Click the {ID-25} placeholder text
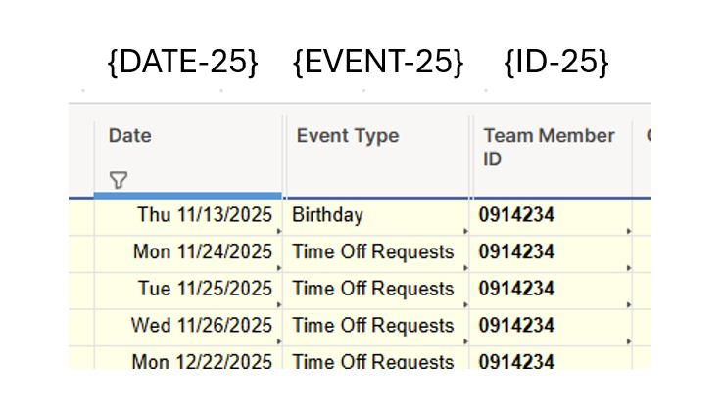Viewport: 723px width, 407px height. [x=556, y=62]
